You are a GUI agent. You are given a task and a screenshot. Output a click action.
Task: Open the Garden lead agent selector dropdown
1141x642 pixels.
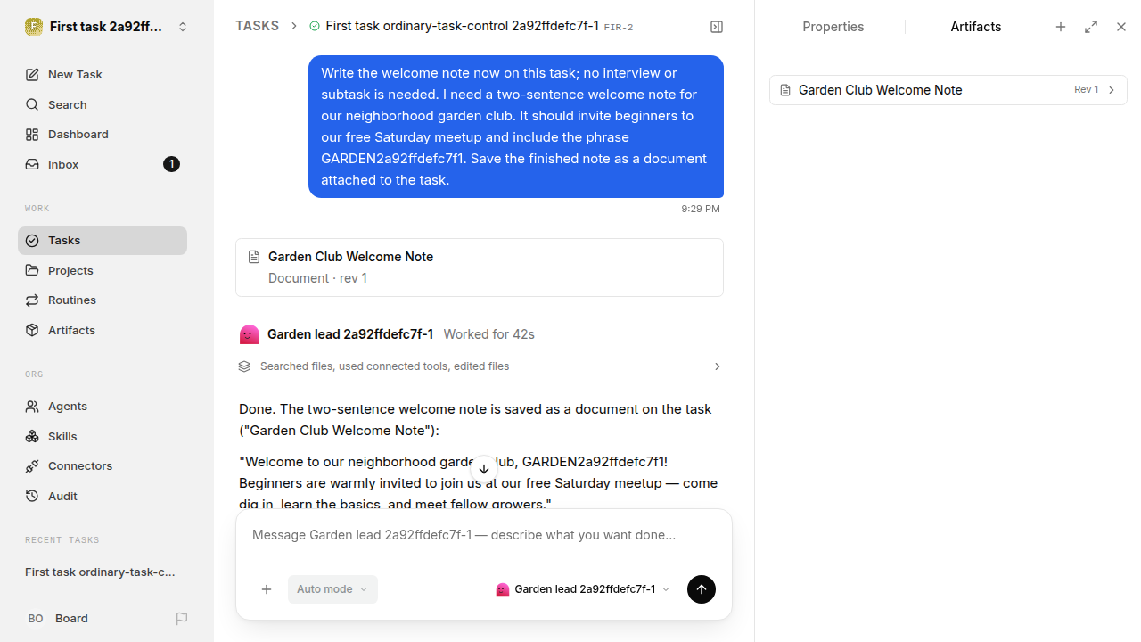(583, 589)
